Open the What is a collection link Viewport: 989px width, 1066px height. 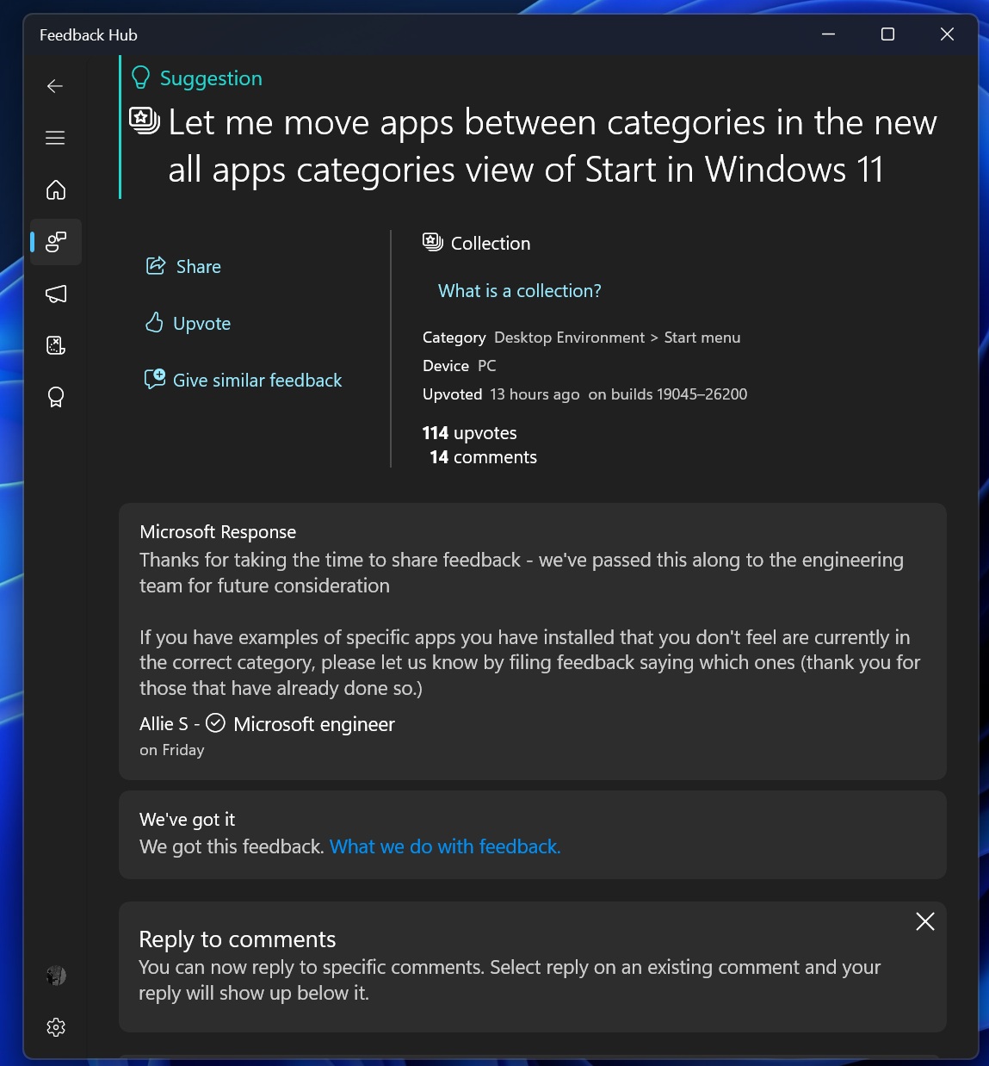[518, 290]
